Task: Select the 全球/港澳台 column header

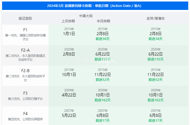Action: tap(155, 18)
